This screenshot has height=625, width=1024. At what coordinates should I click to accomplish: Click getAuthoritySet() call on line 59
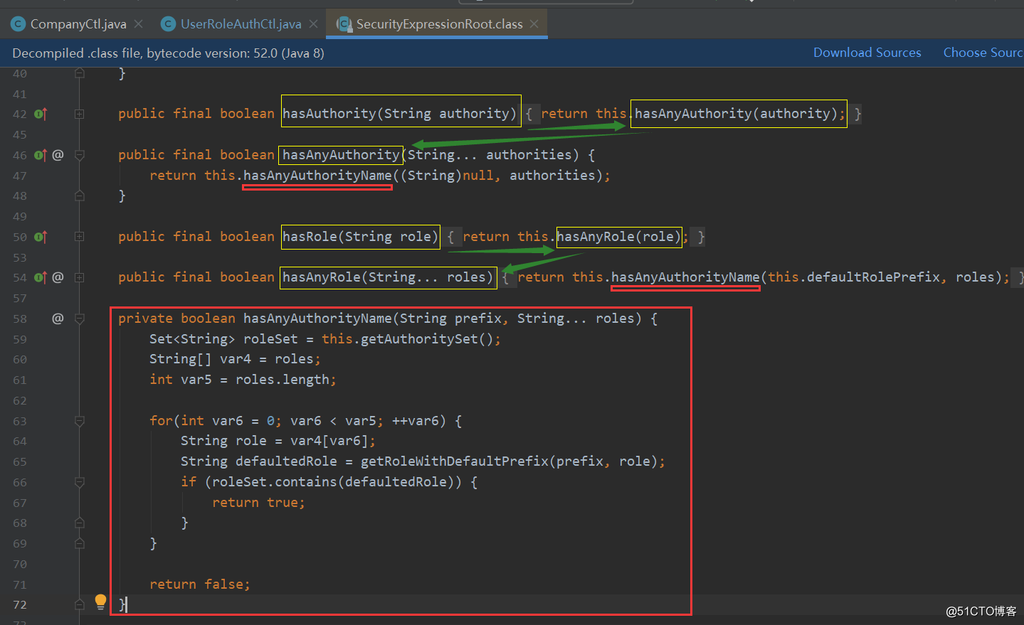pyautogui.click(x=427, y=339)
